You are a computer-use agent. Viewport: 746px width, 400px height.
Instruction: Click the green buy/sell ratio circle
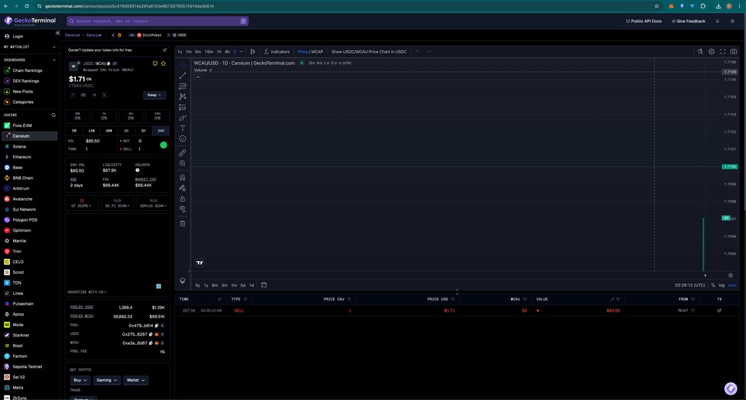[163, 145]
